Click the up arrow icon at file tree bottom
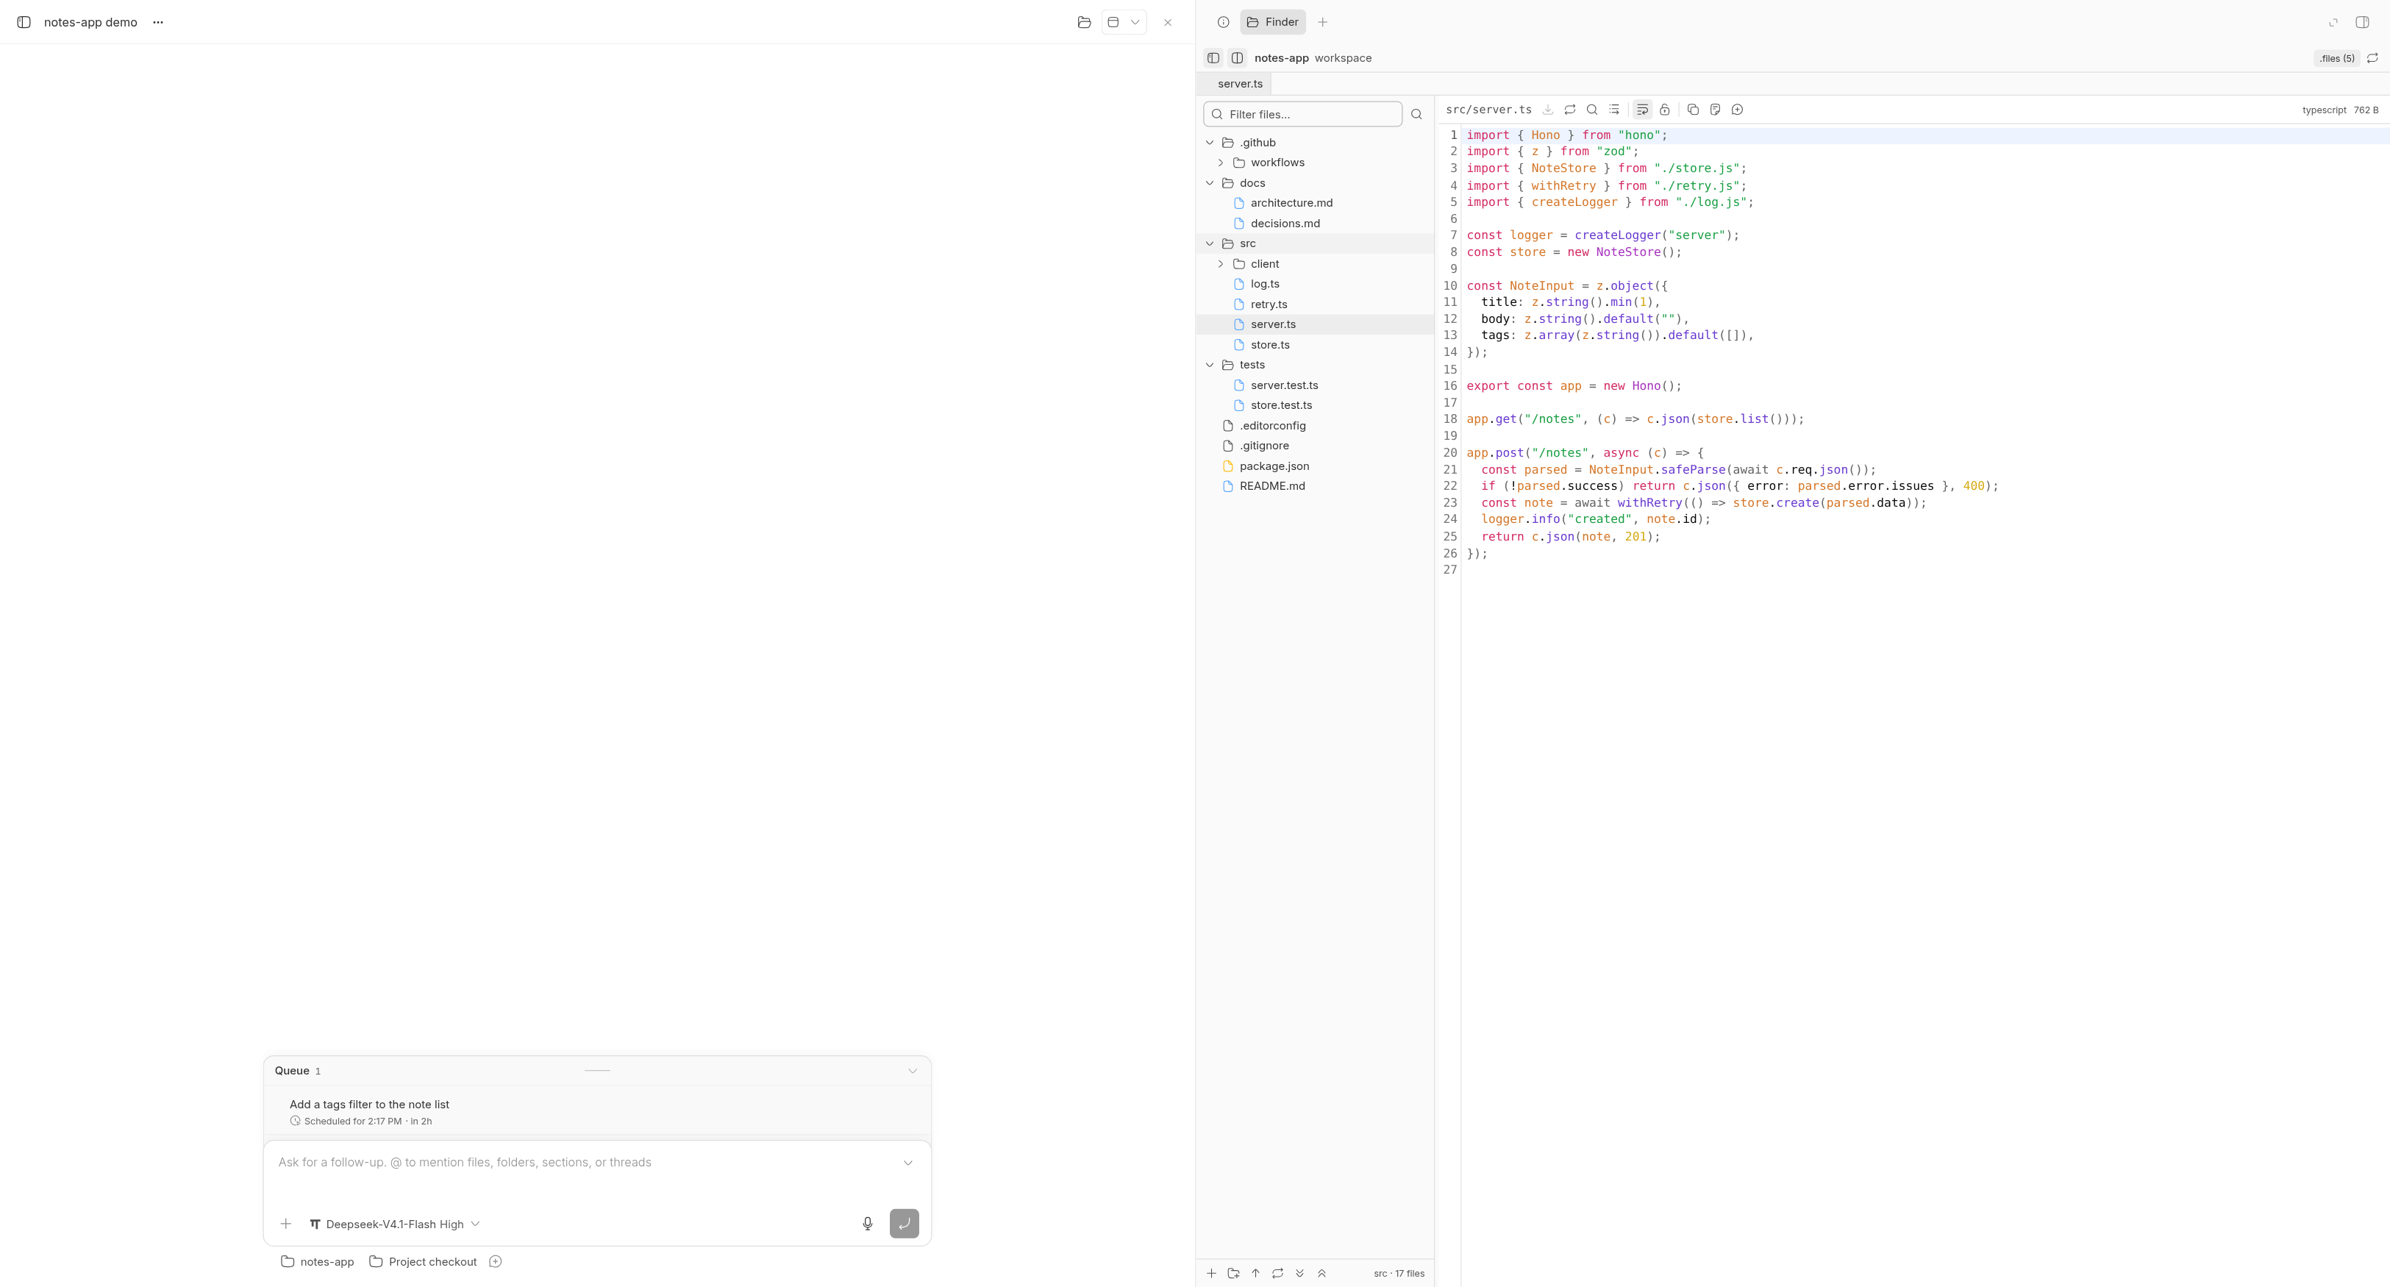The image size is (2390, 1287). pos(1255,1273)
